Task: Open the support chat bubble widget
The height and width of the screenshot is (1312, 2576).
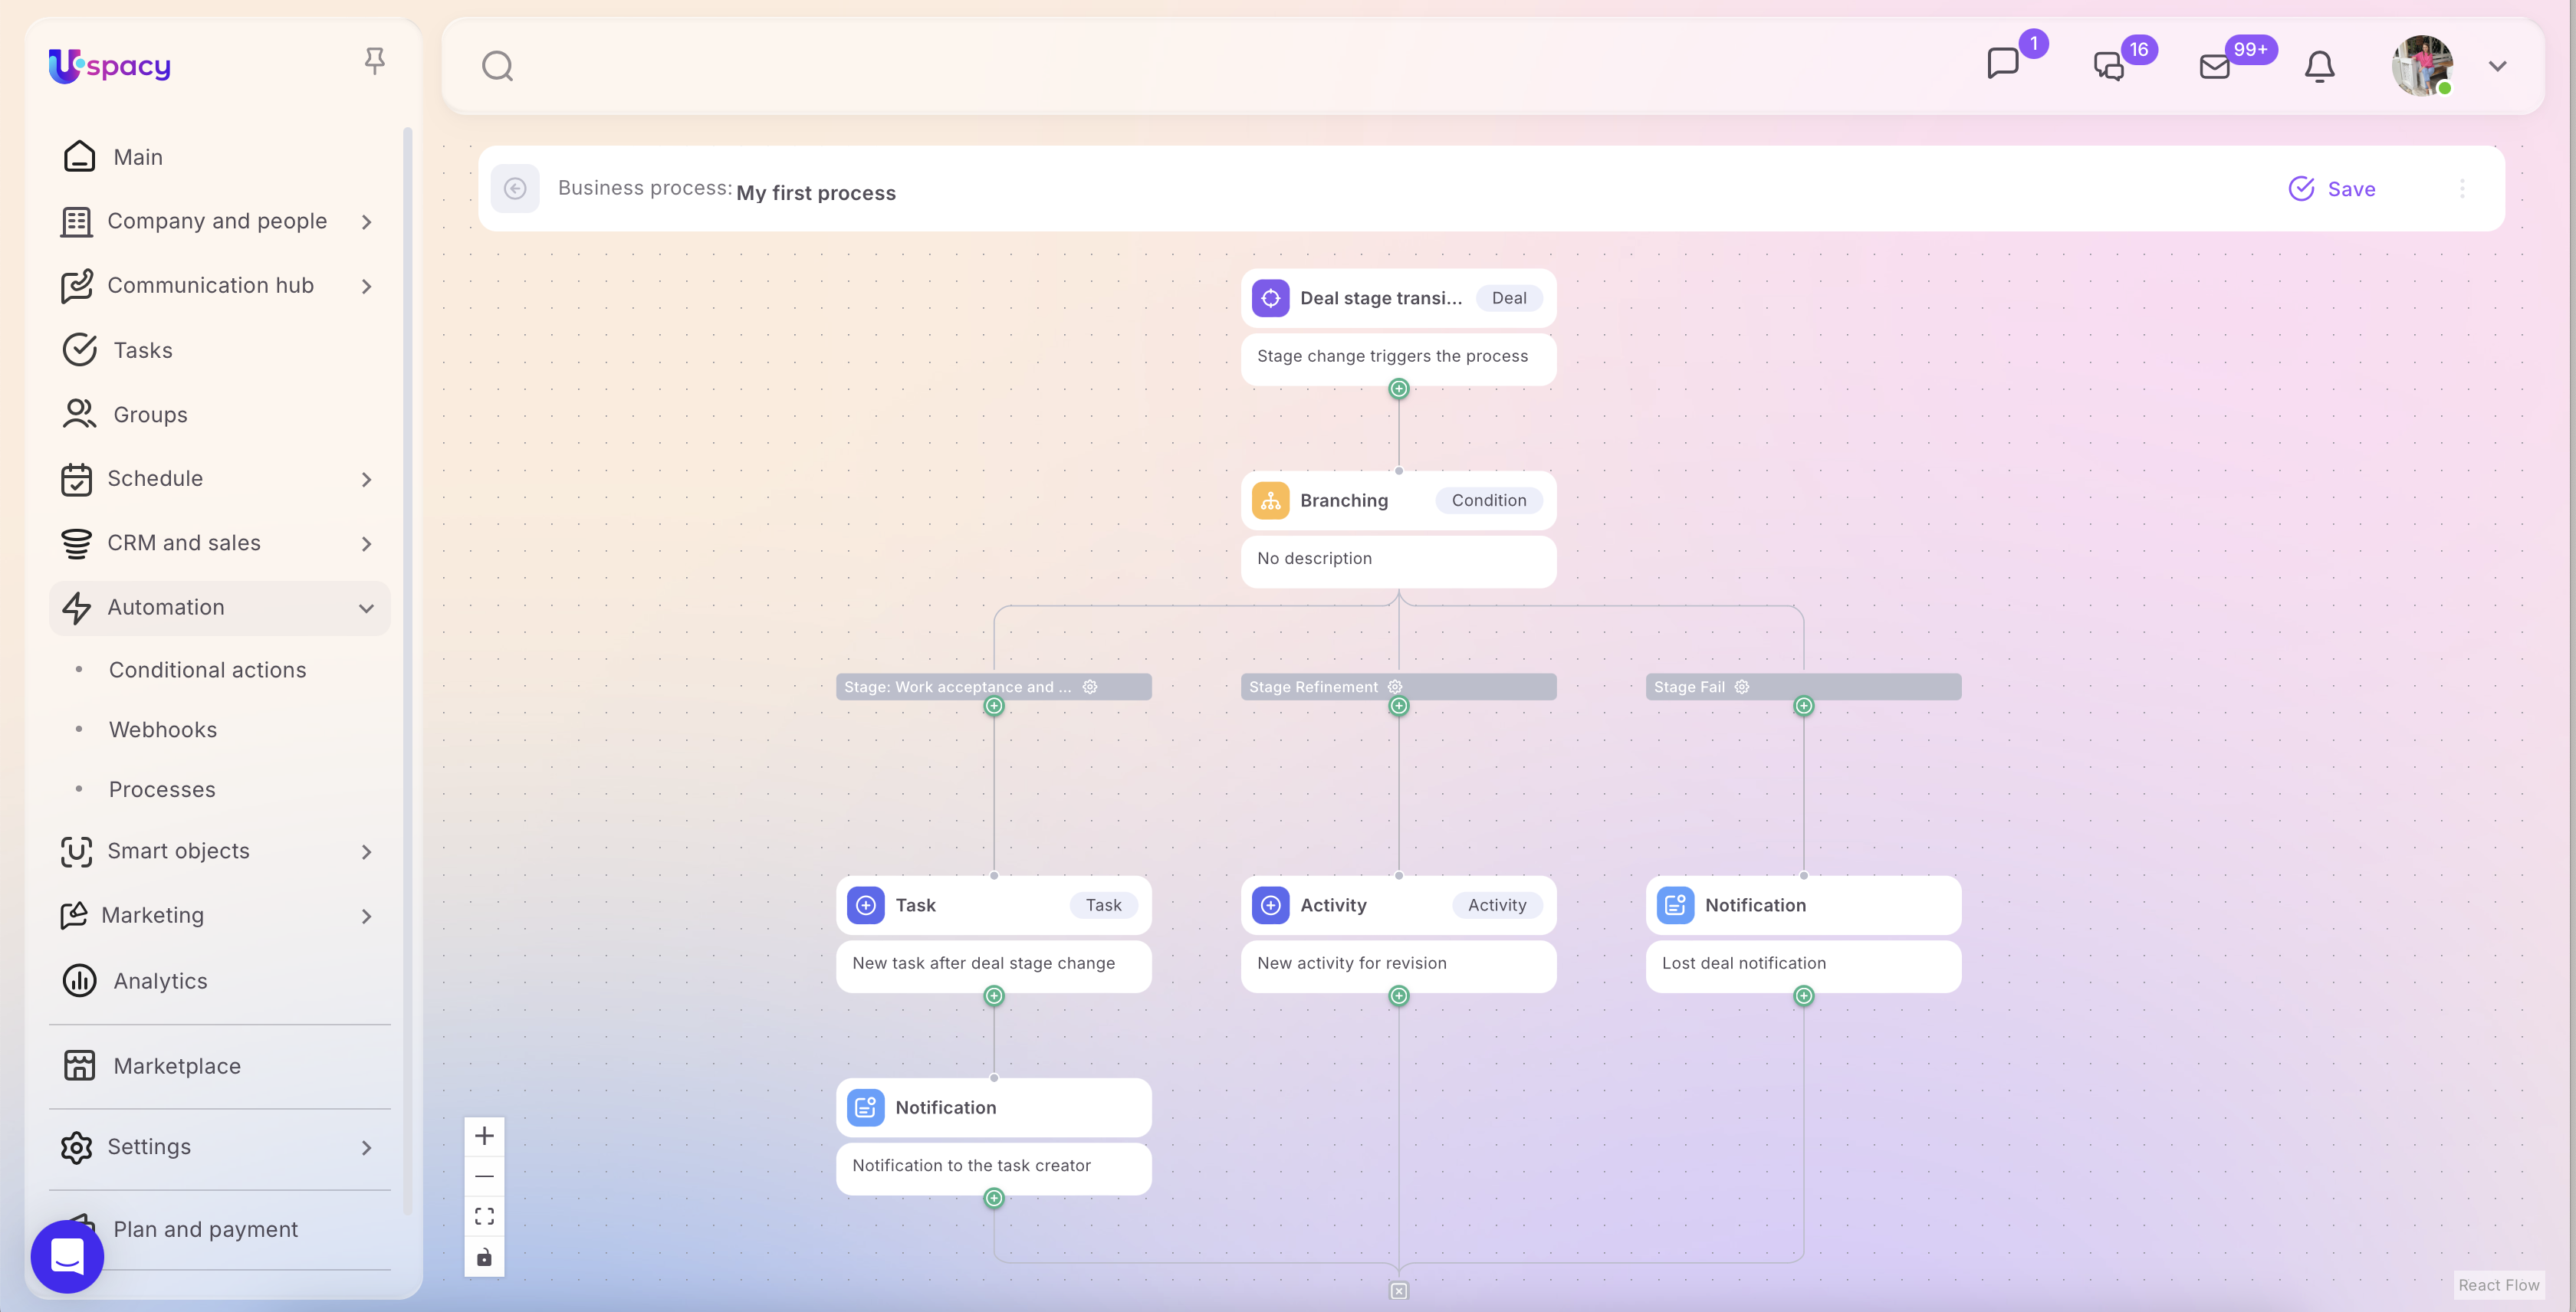Action: click(x=67, y=1256)
